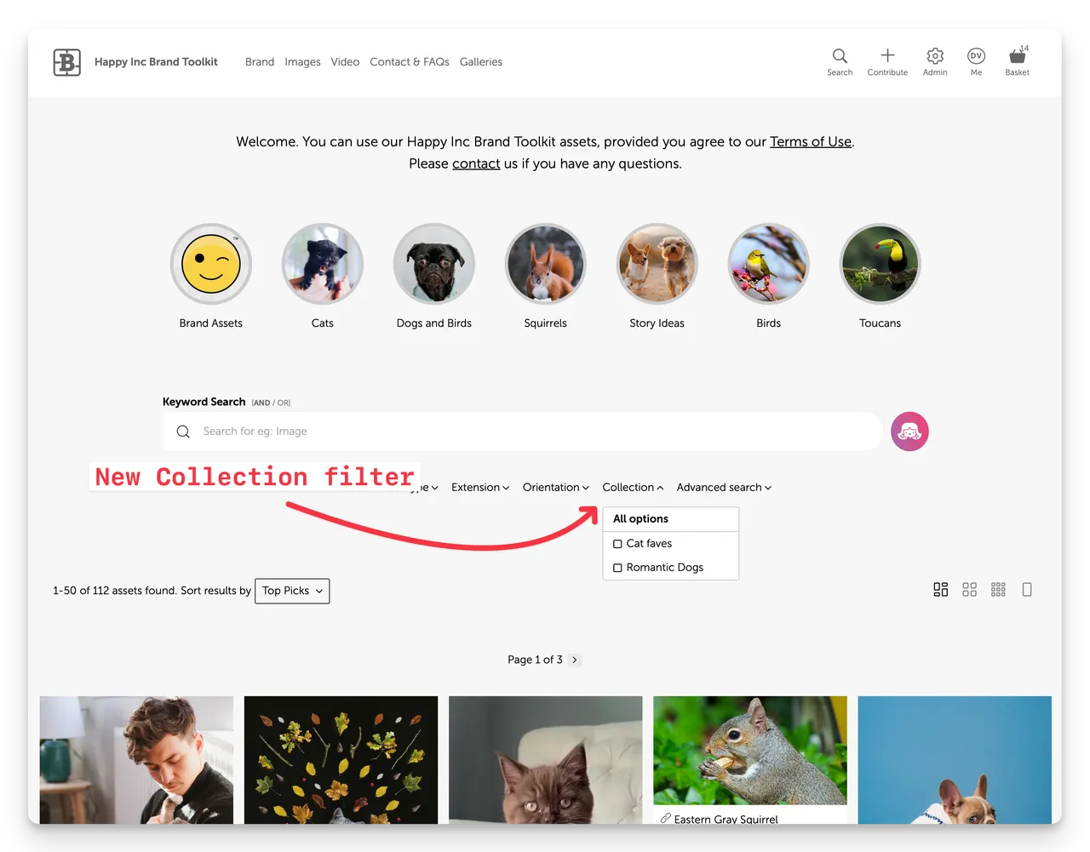This screenshot has height=852, width=1090.
Task: Open the Admin gear icon
Action: (x=935, y=56)
